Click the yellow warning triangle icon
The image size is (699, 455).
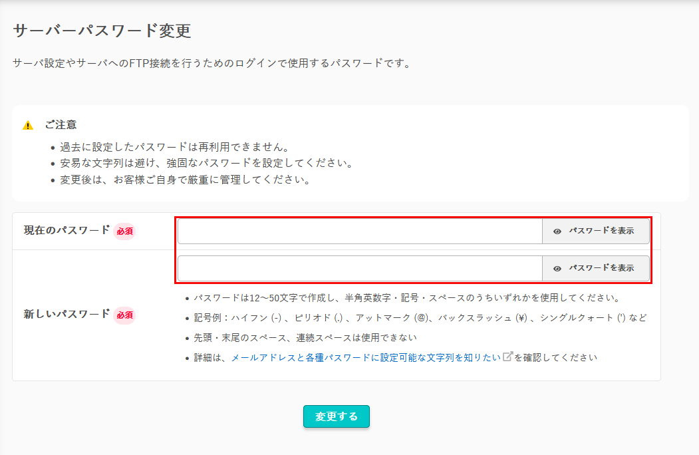(28, 125)
